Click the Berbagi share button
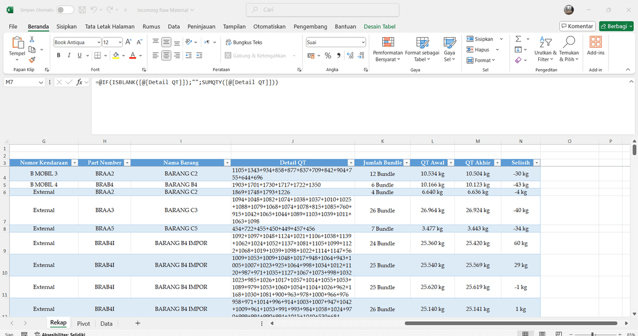The width and height of the screenshot is (638, 336). pyautogui.click(x=616, y=26)
